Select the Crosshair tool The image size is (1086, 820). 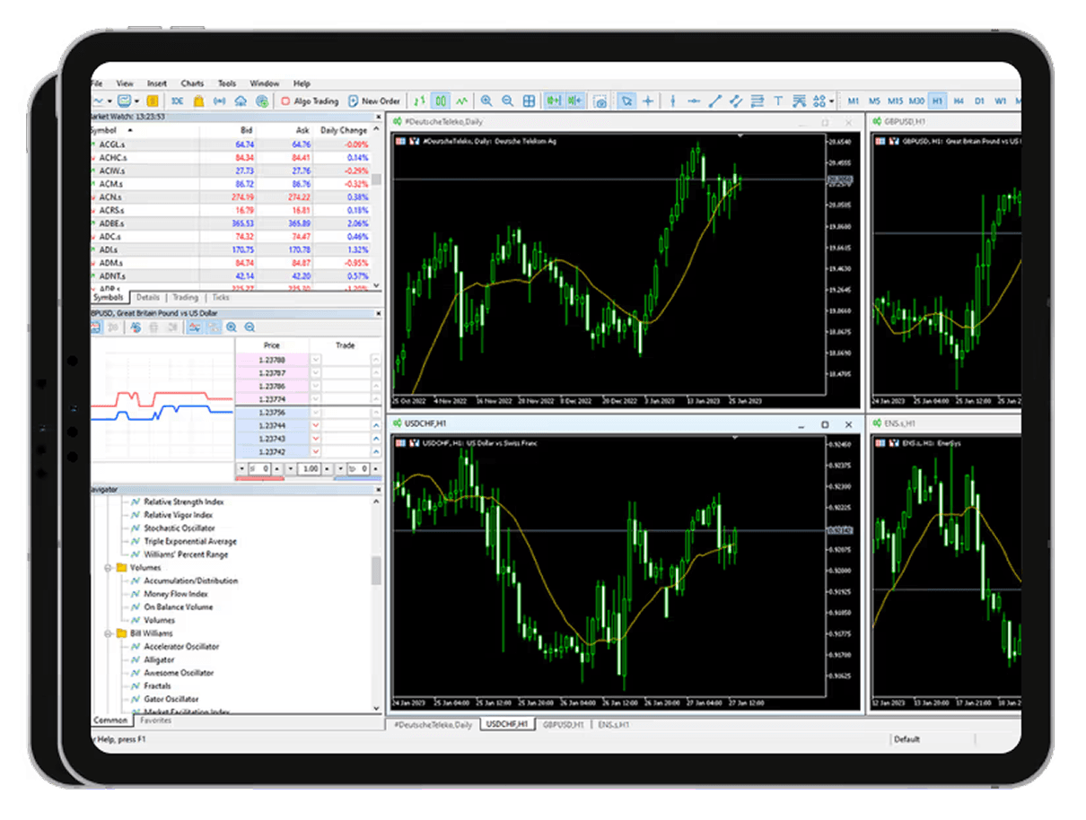(650, 100)
